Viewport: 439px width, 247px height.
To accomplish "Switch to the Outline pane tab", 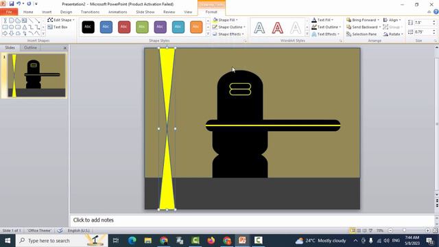I will pos(30,47).
